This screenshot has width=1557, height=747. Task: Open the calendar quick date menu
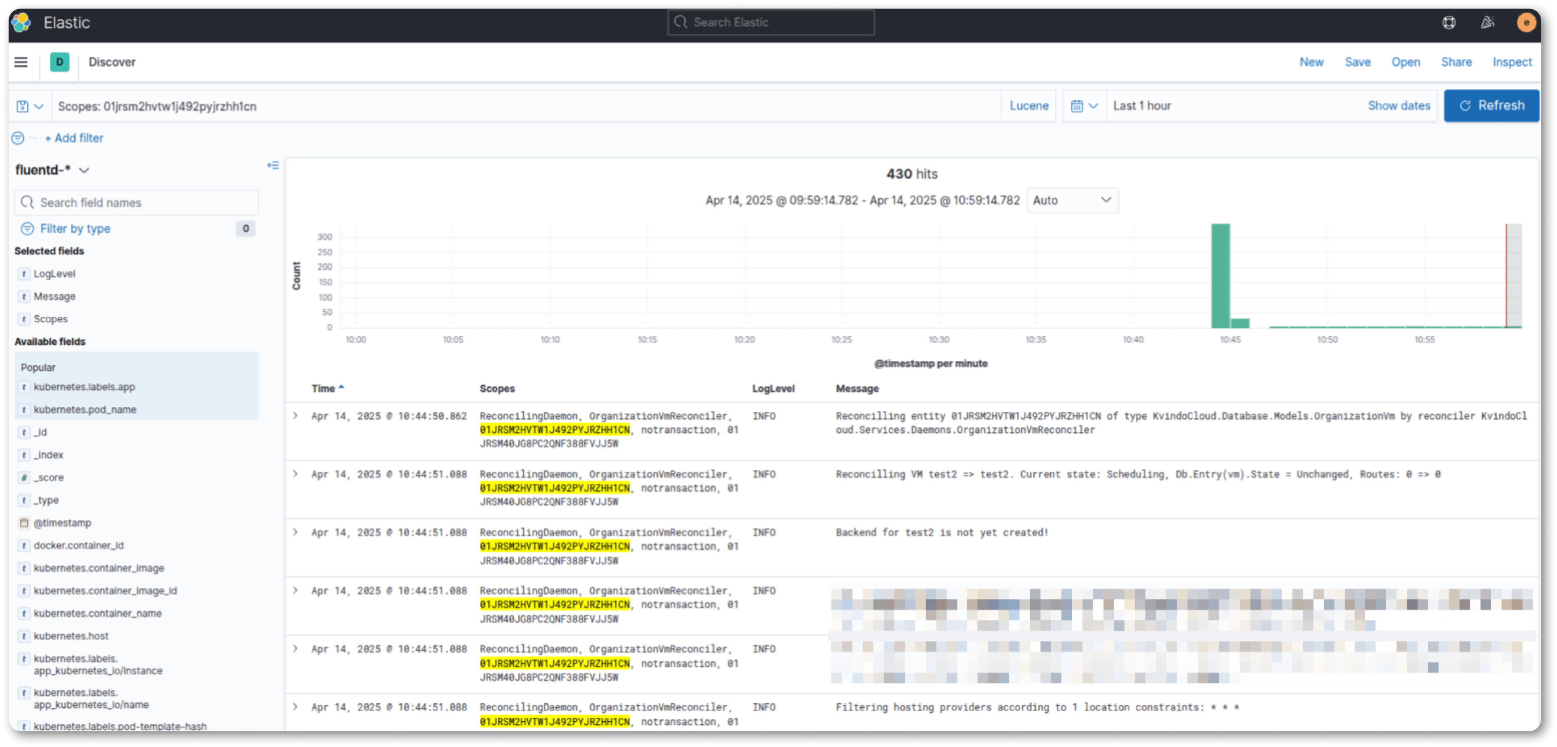click(x=1084, y=106)
